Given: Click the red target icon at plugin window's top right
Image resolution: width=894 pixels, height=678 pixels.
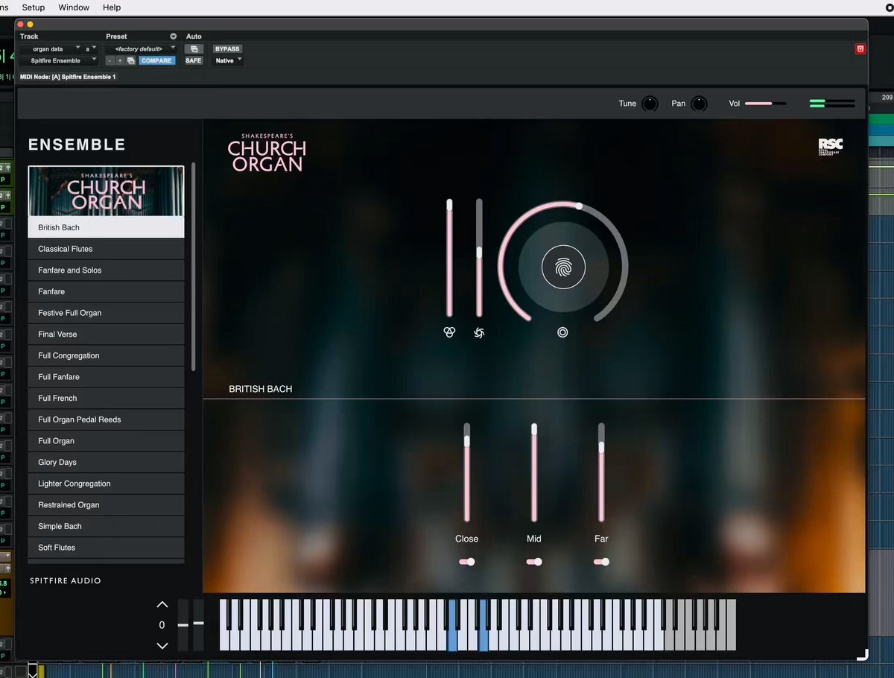Looking at the screenshot, I should (860, 49).
